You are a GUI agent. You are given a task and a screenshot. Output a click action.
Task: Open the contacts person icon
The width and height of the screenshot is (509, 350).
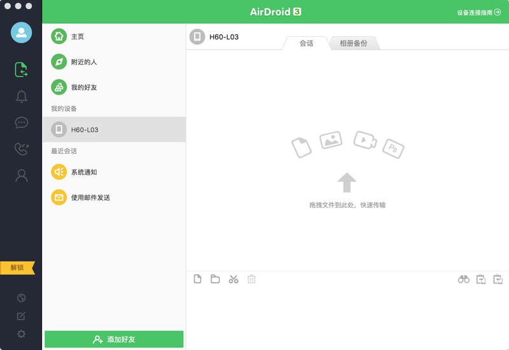point(22,175)
